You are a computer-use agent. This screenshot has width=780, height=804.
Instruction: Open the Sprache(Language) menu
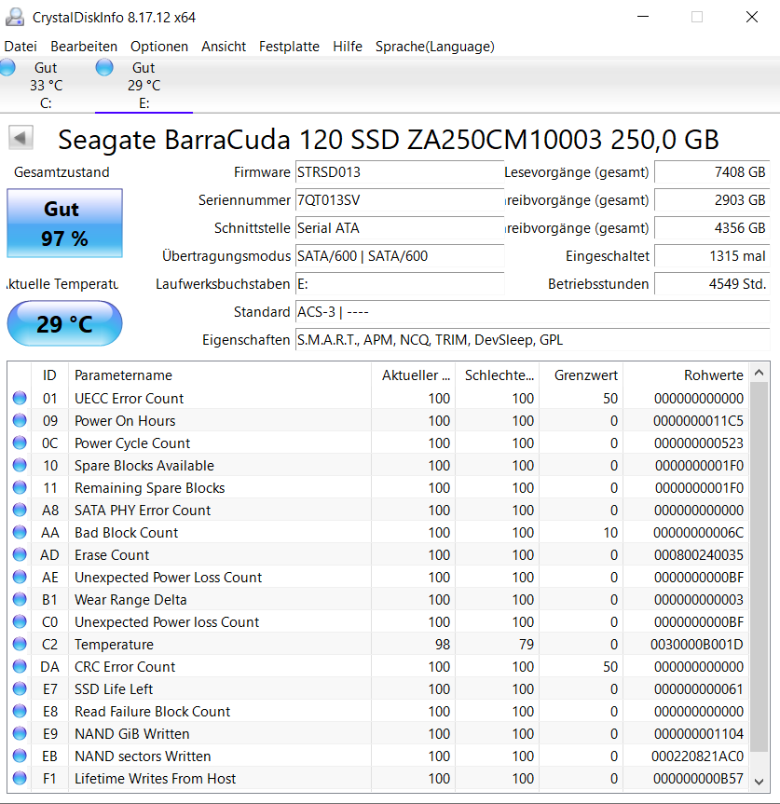435,47
